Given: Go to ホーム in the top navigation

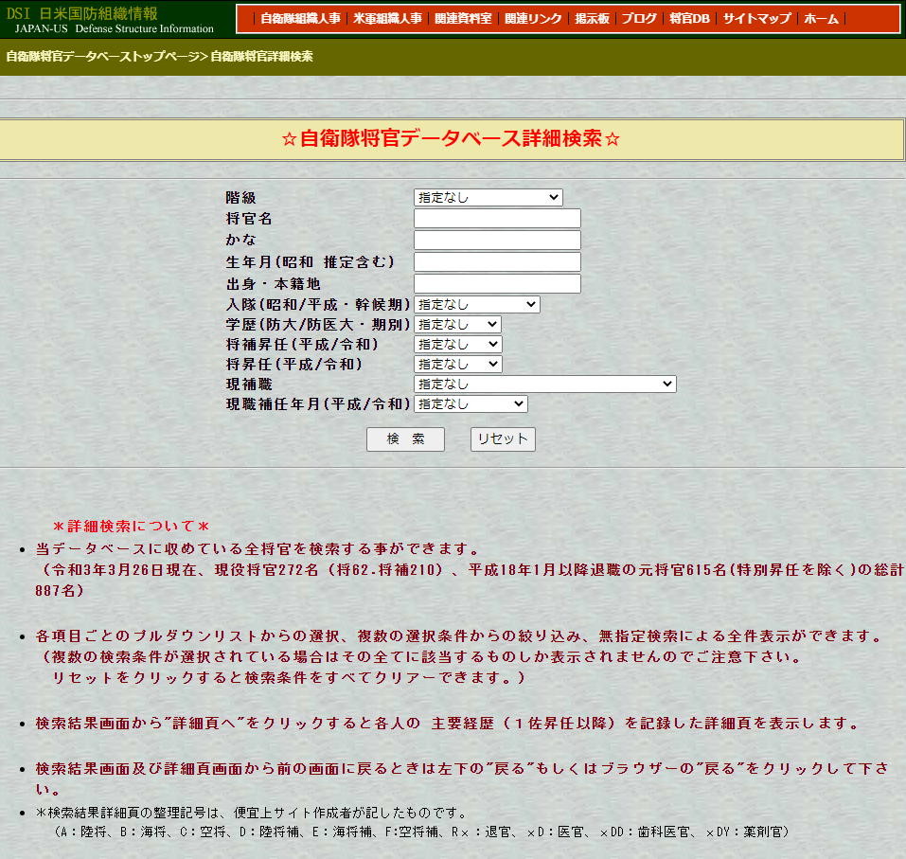Looking at the screenshot, I should (x=821, y=19).
